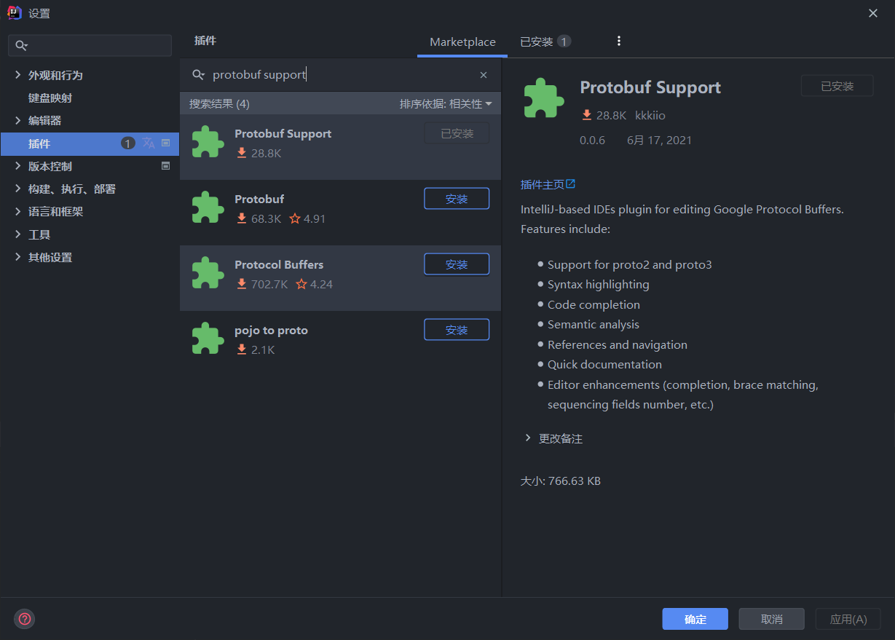
Task: Expand the 外观和行为 settings section
Action: coord(18,75)
